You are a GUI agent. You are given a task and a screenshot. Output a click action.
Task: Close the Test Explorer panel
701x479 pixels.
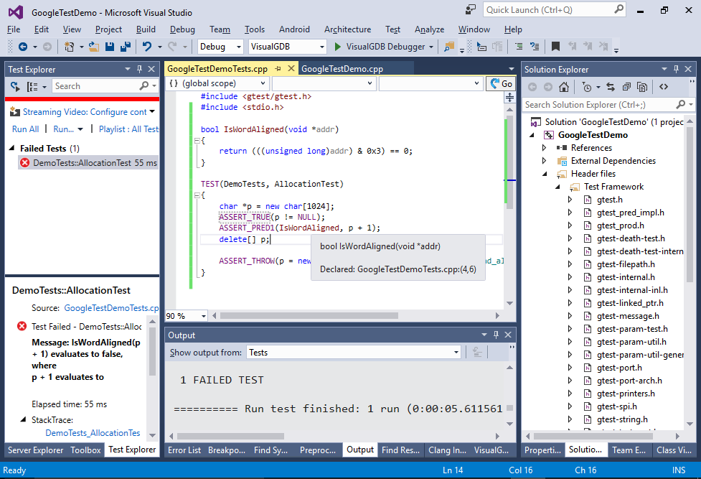click(151, 69)
